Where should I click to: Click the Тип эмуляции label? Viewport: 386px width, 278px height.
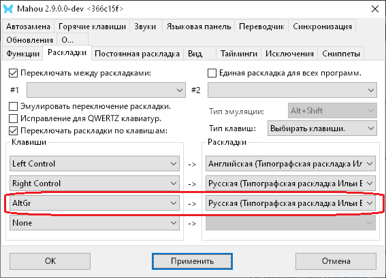[237, 111]
